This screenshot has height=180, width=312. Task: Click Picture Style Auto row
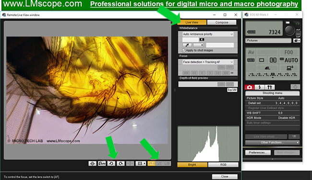click(x=273, y=98)
